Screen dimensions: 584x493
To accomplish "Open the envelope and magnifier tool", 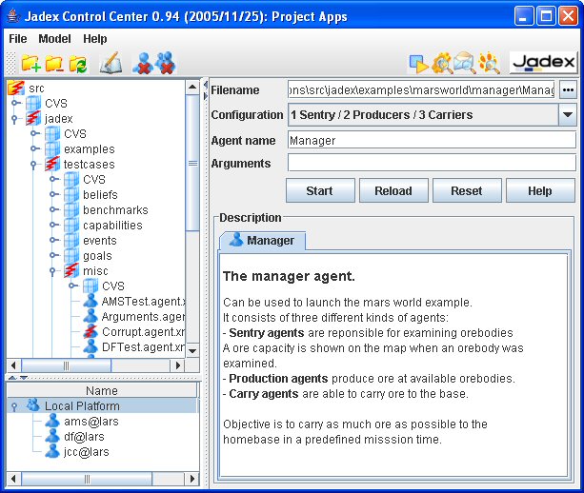I will point(464,63).
